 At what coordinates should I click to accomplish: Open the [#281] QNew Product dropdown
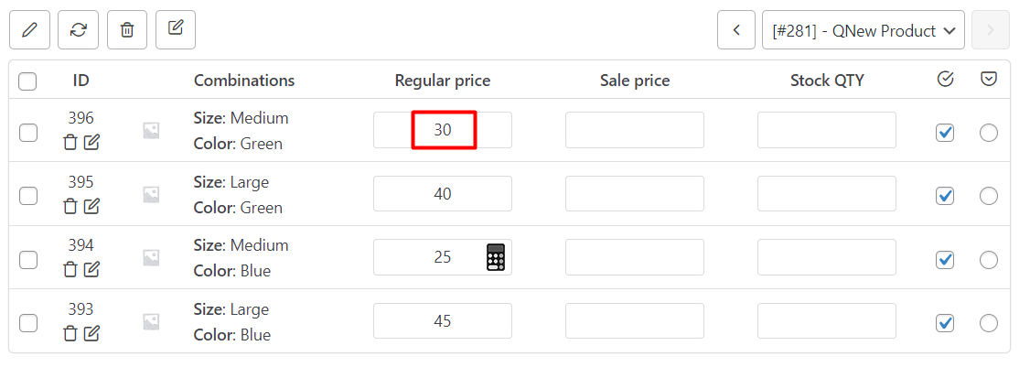click(863, 30)
